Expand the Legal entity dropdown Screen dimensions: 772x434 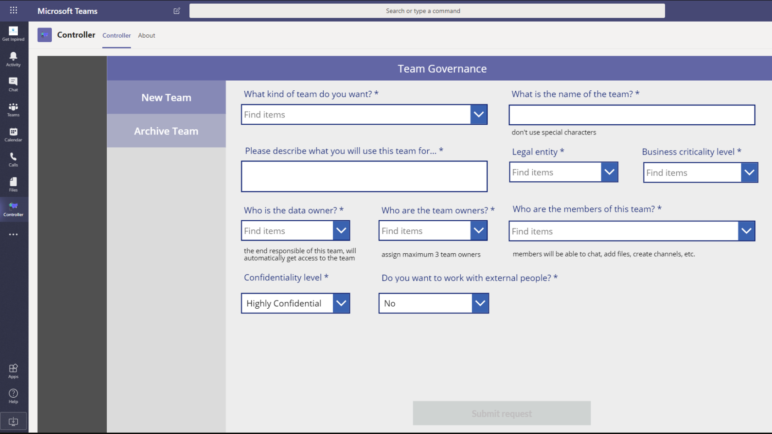point(609,172)
